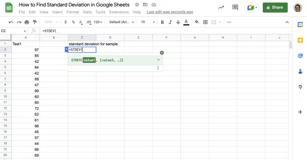Open the Tools menu

100,12
